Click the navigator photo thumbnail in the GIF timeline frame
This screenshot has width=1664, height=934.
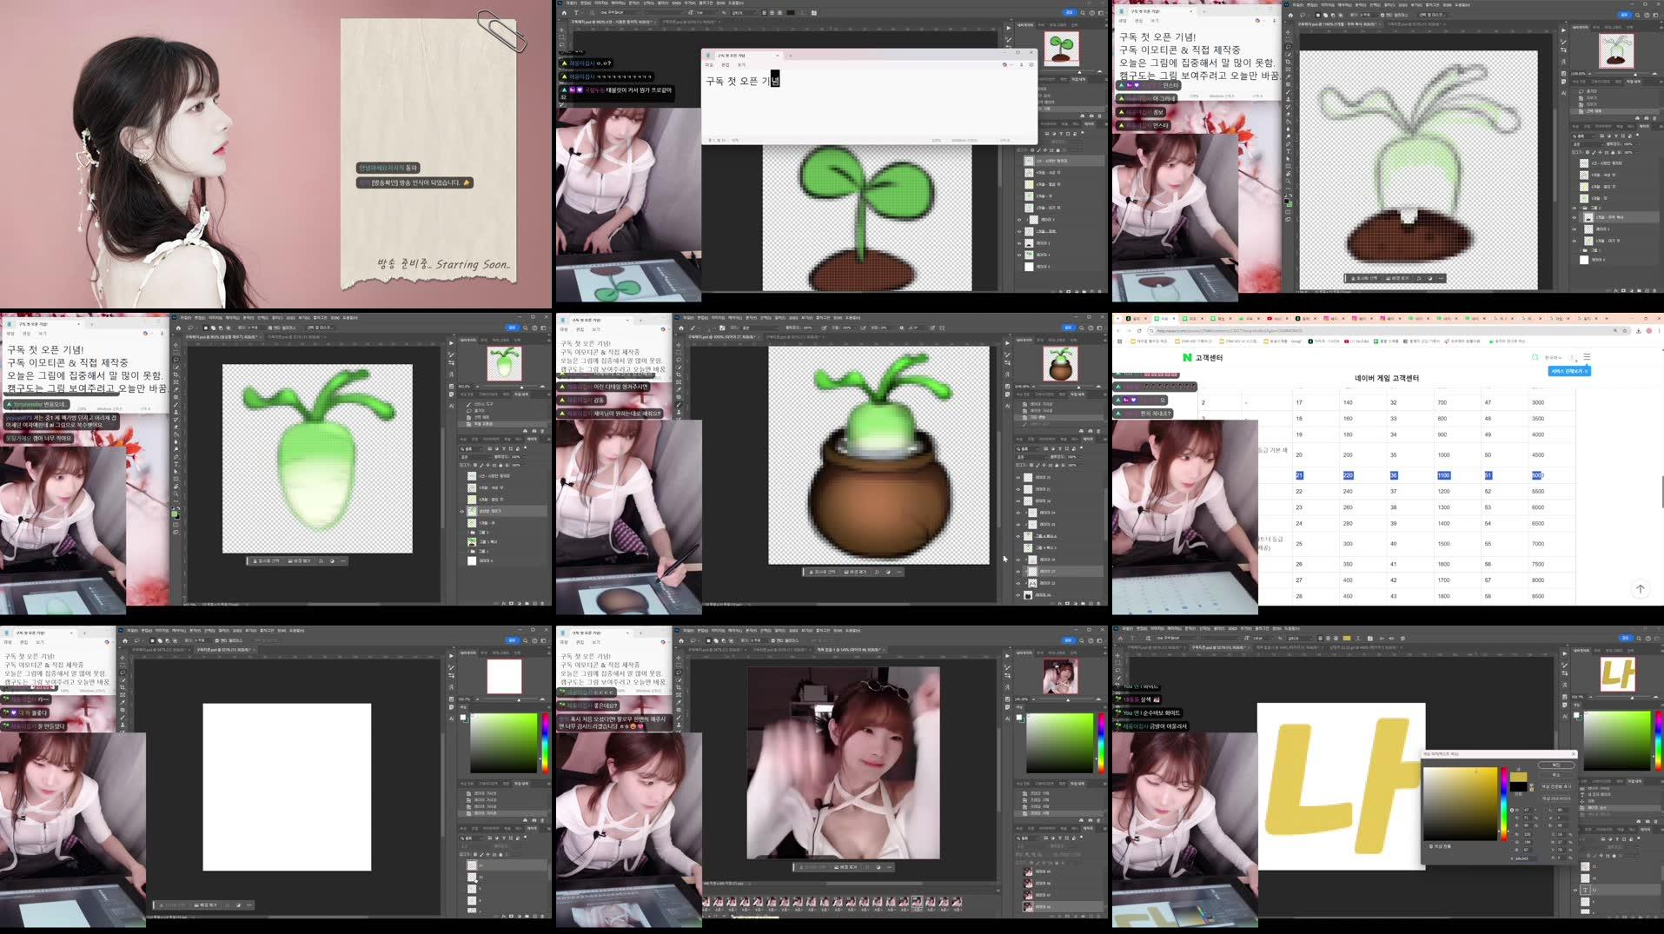pos(1060,676)
